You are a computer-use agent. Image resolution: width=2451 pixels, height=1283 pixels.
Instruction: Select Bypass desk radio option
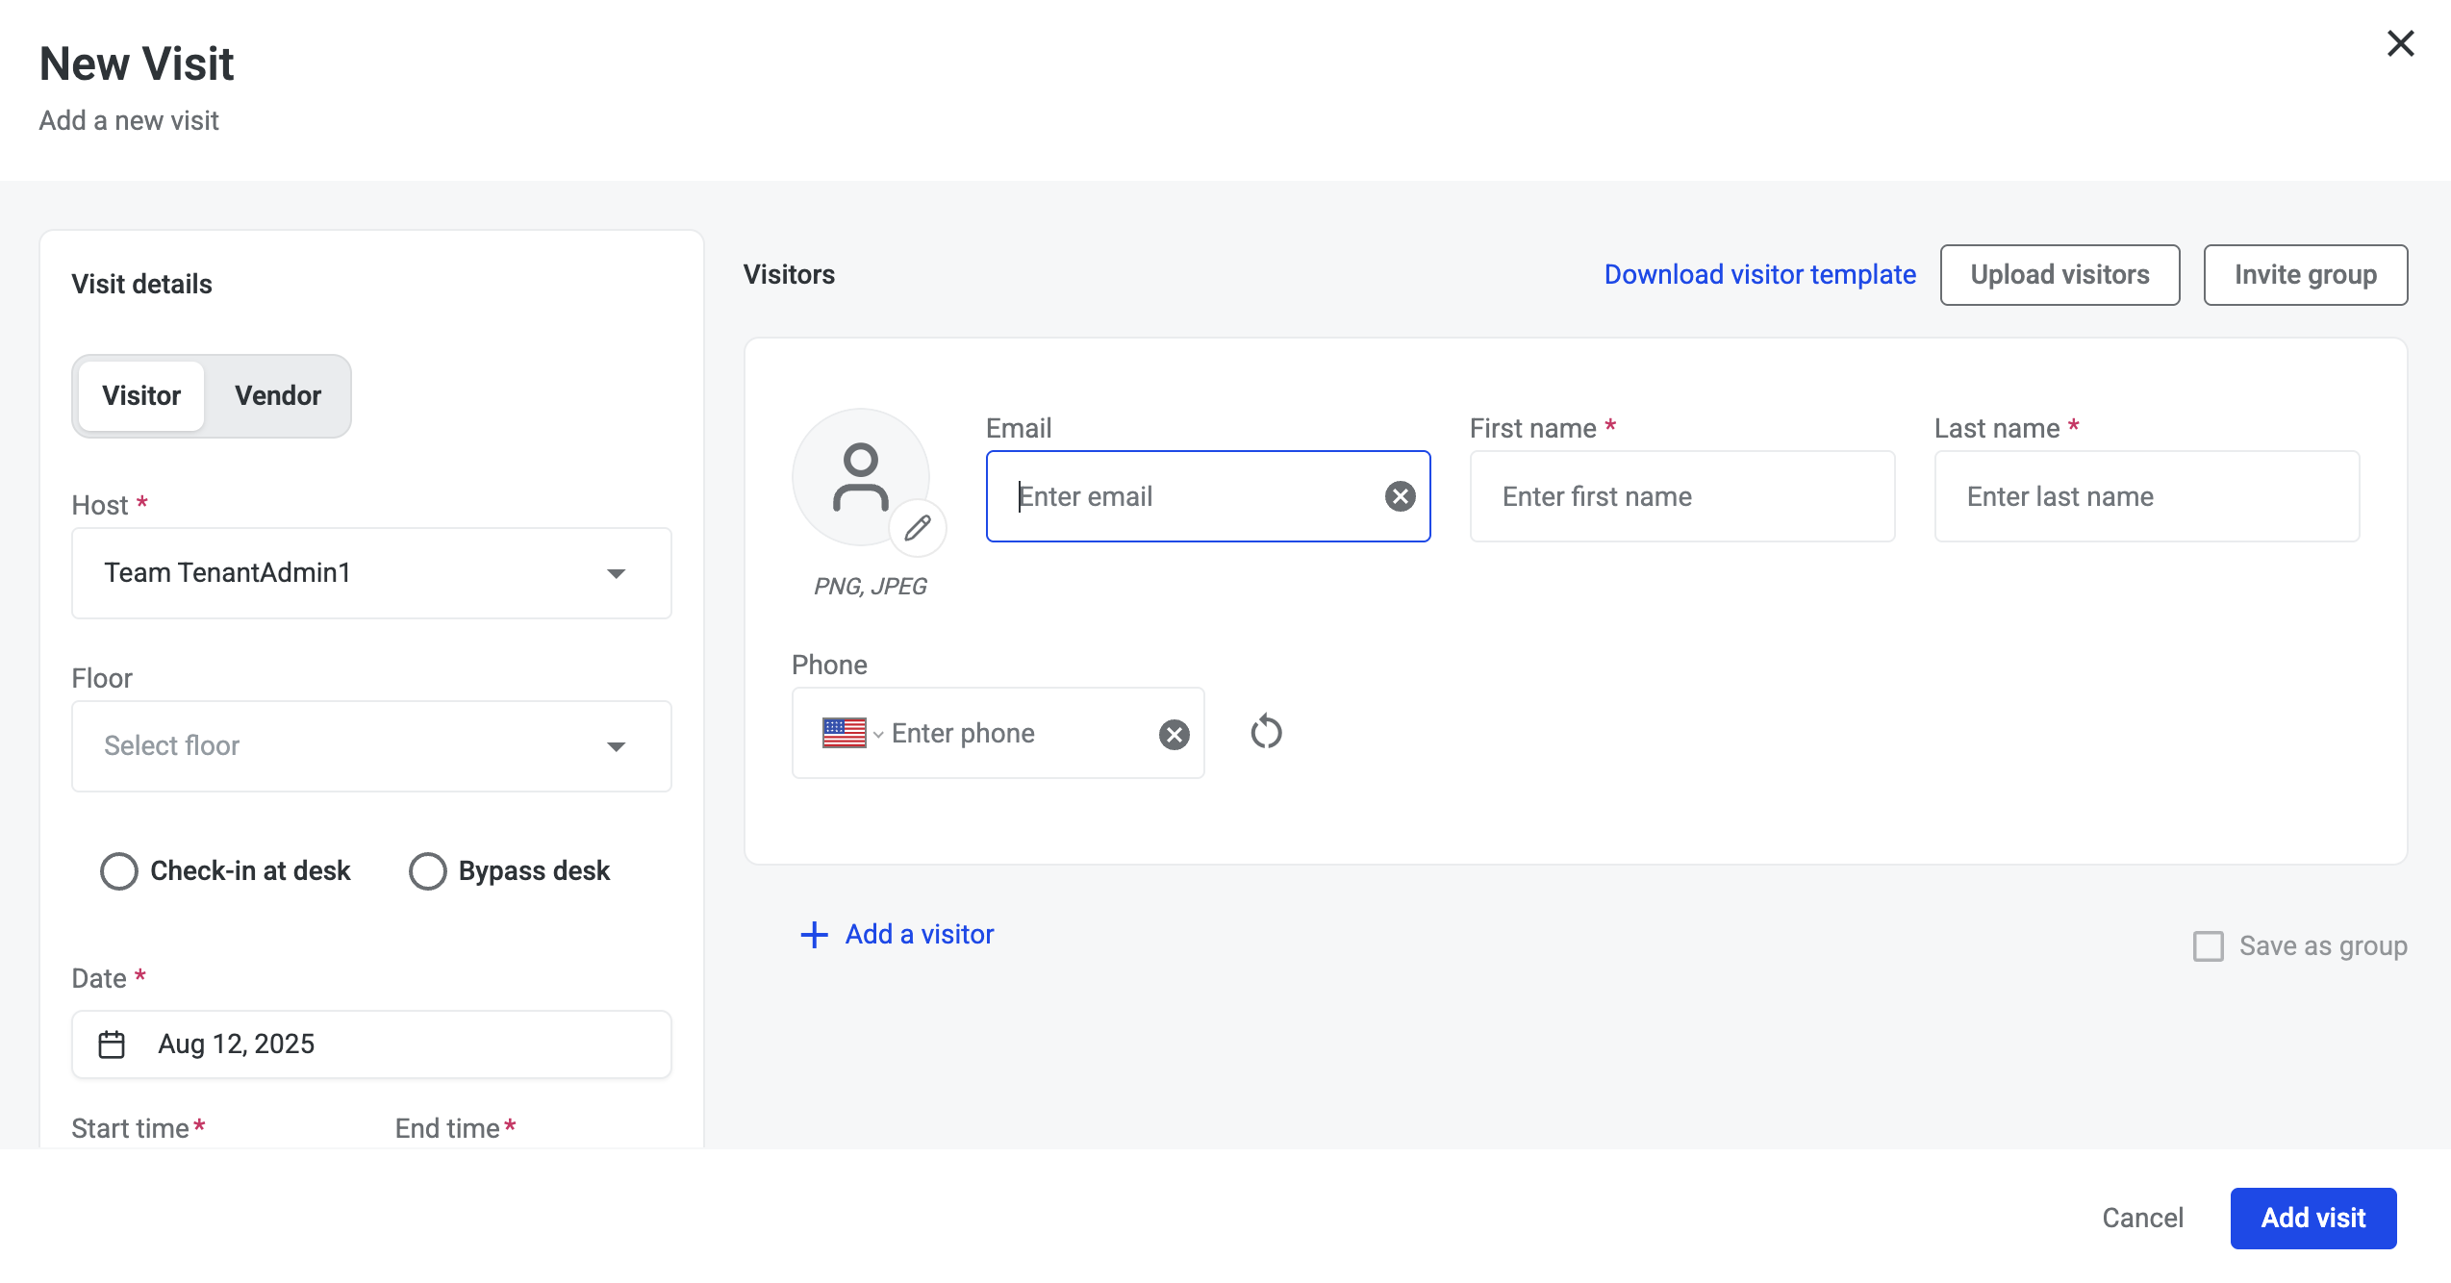(427, 871)
